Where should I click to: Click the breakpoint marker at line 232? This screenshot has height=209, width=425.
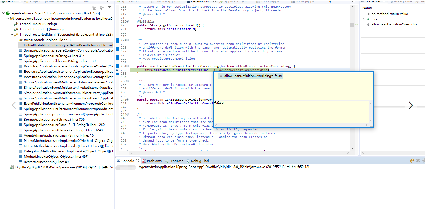(117, 70)
